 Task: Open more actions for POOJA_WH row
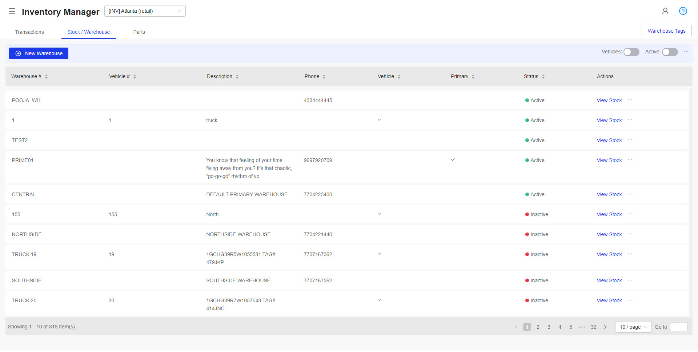click(x=630, y=100)
